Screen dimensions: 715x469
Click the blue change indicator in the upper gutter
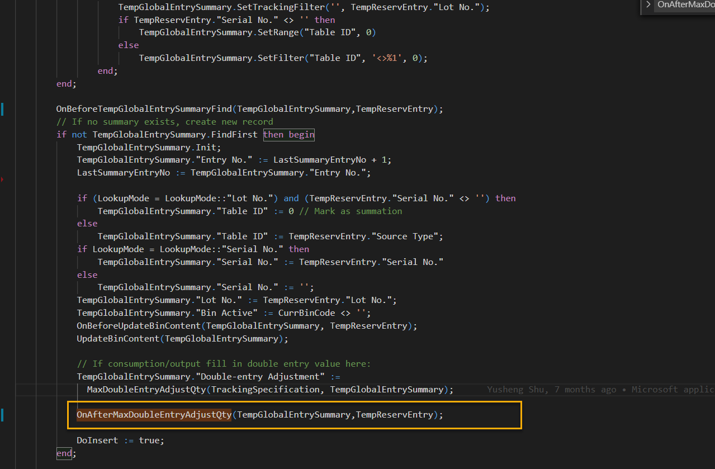click(2, 110)
